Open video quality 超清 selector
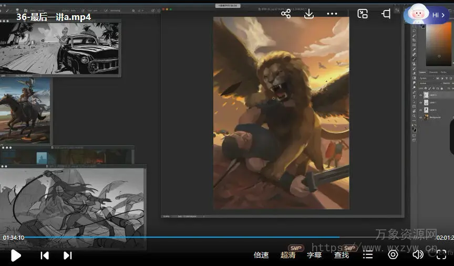The width and height of the screenshot is (454, 266). pyautogui.click(x=288, y=255)
